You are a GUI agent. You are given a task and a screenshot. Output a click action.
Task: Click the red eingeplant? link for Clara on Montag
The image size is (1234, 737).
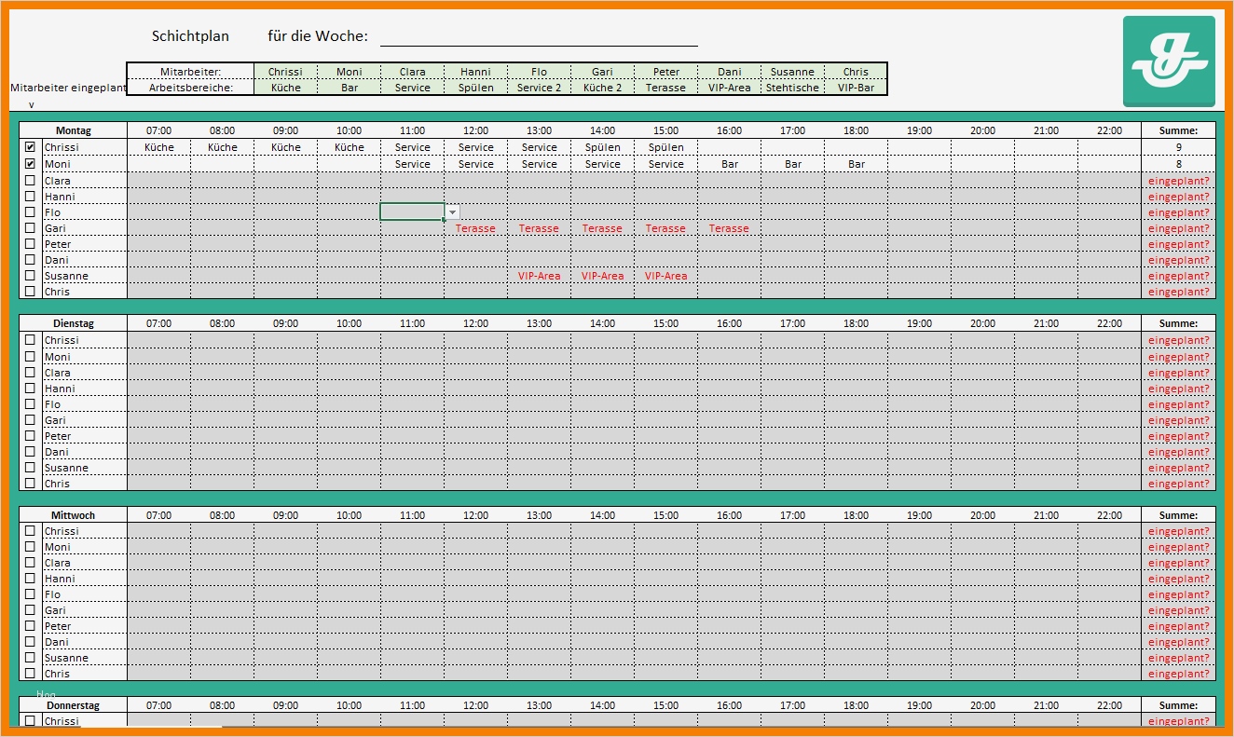click(1177, 180)
